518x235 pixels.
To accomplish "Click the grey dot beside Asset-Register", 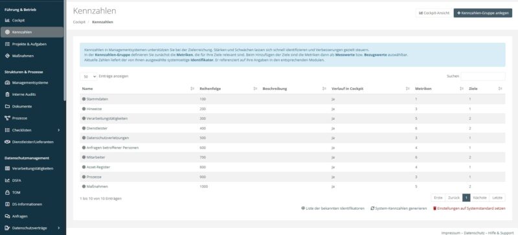I will pyautogui.click(x=84, y=167).
